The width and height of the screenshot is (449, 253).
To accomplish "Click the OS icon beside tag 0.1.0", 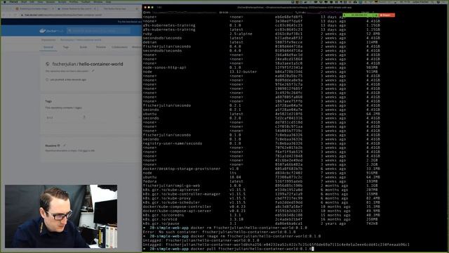I will (84, 117).
